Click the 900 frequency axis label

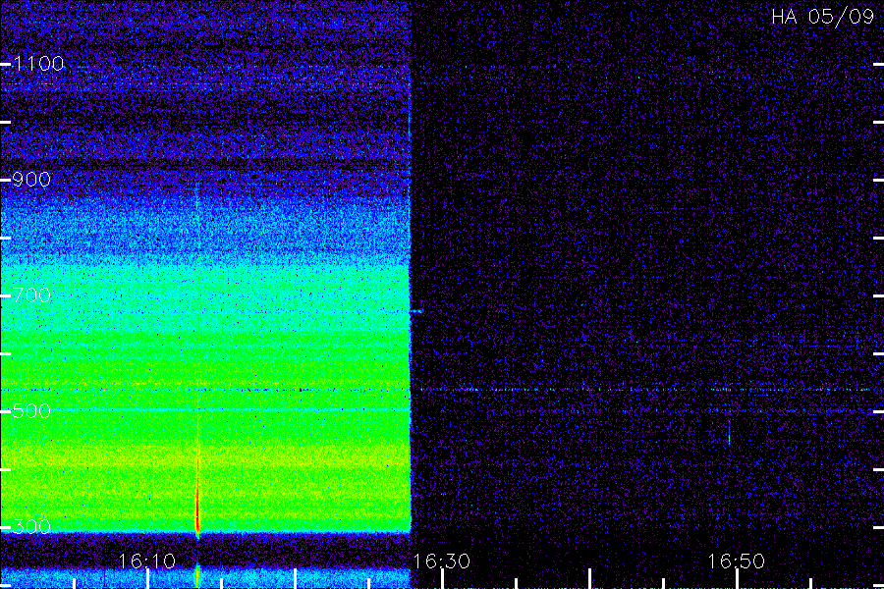[x=31, y=180]
